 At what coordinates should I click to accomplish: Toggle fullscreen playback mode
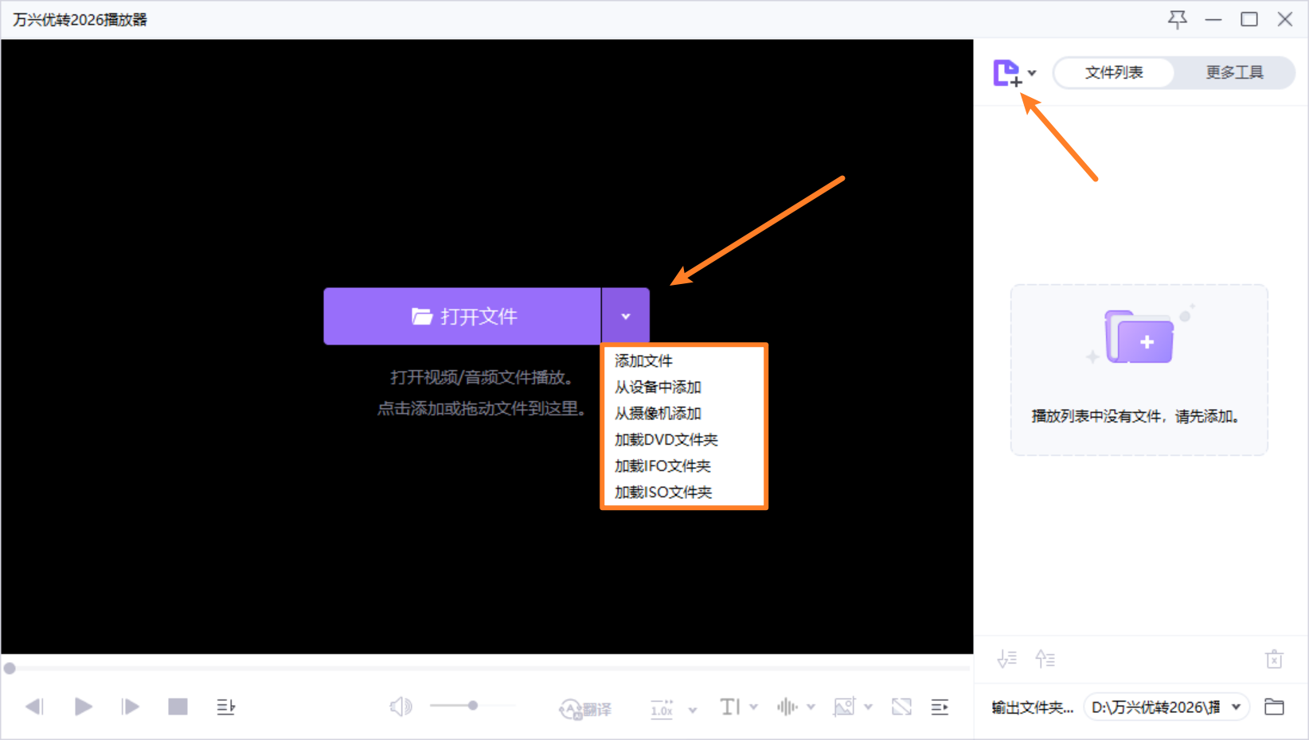(x=901, y=707)
